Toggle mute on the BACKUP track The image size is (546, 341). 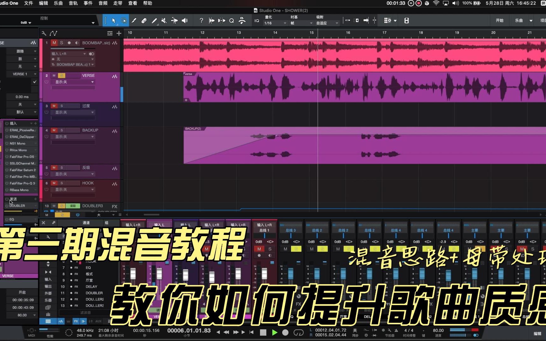[x=54, y=130]
